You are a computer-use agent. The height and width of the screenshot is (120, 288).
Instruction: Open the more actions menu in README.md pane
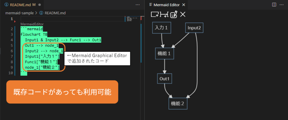tap(138, 5)
